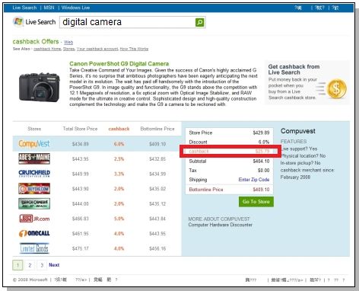359x291 pixels.
Task: Go to results page 2
Action: click(x=30, y=265)
